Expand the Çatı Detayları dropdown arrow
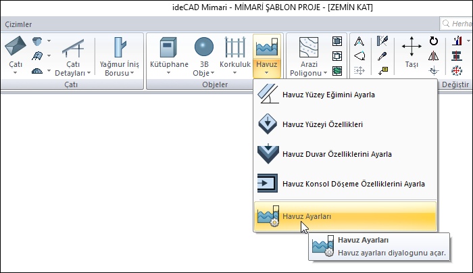Screen dimensions: 473x273 coord(89,73)
